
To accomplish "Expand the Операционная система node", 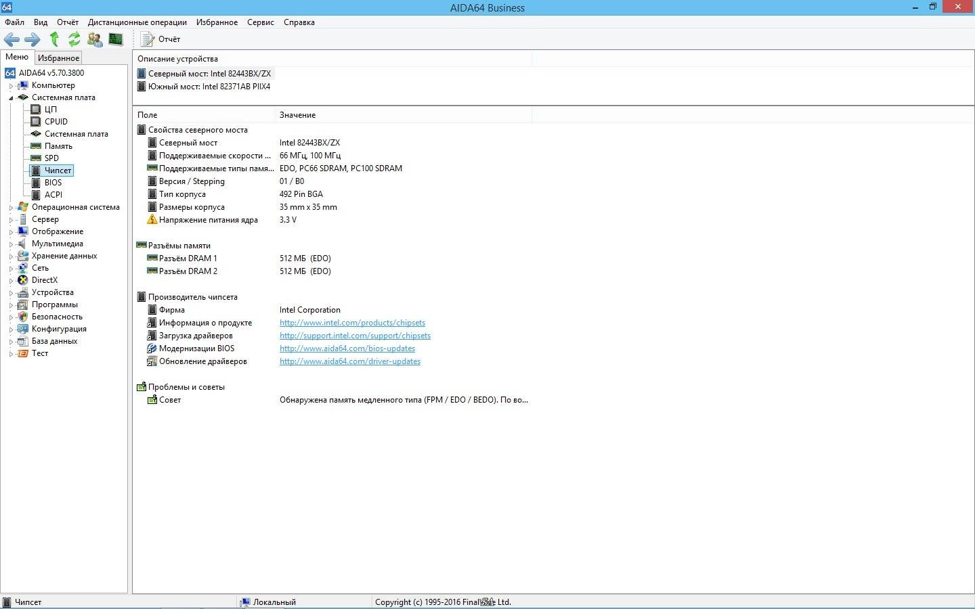I will (x=11, y=208).
